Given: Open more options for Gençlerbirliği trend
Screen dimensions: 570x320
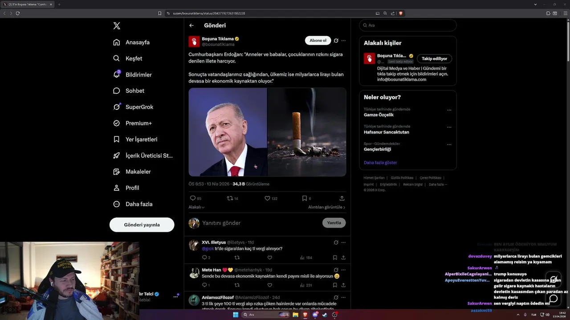Looking at the screenshot, I should point(449,144).
